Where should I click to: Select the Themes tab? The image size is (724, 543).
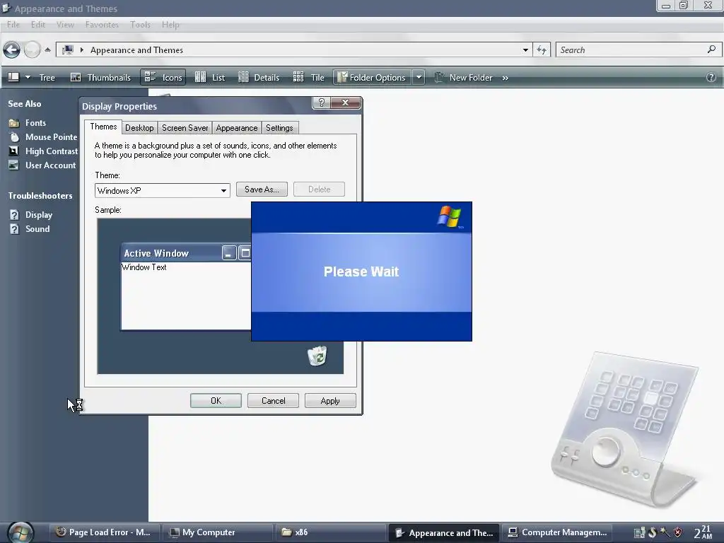pos(103,127)
